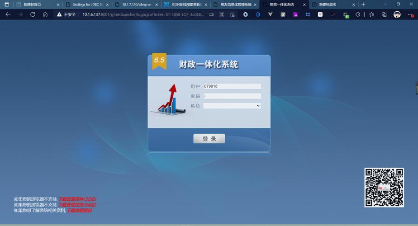Click the reader view icon in address bar
Image resolution: width=418 pixels, height=226 pixels.
point(211,14)
